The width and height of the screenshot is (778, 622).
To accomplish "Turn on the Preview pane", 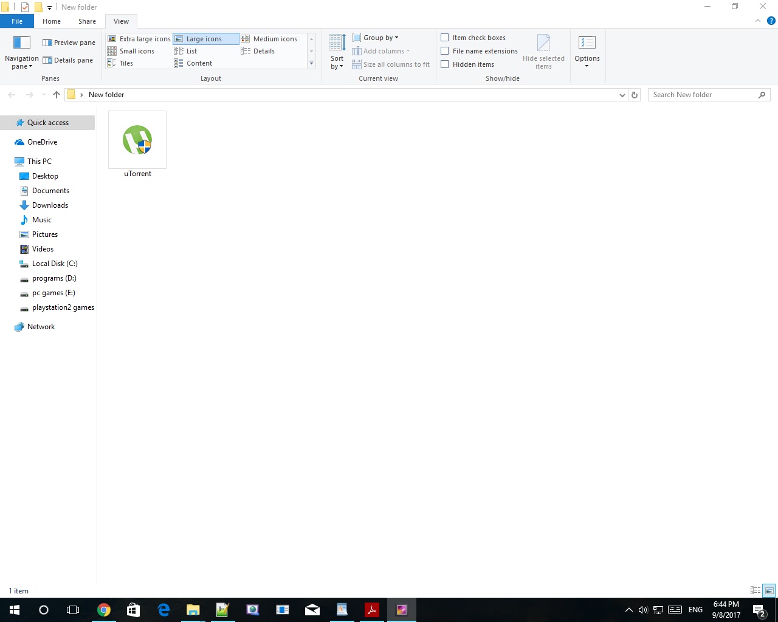I will (69, 43).
